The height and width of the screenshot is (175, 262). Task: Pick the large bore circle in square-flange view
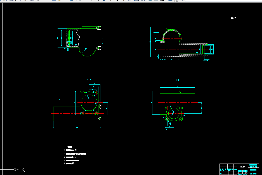click(x=89, y=103)
